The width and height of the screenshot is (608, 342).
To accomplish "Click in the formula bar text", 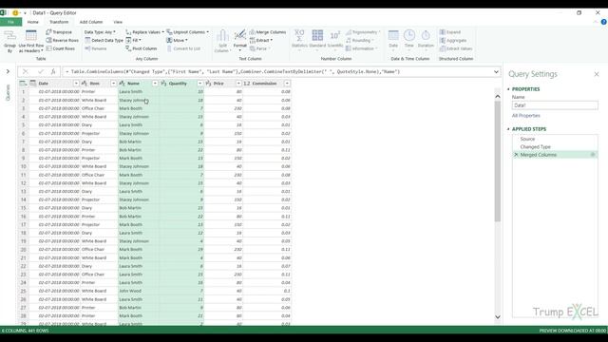I will [235, 72].
